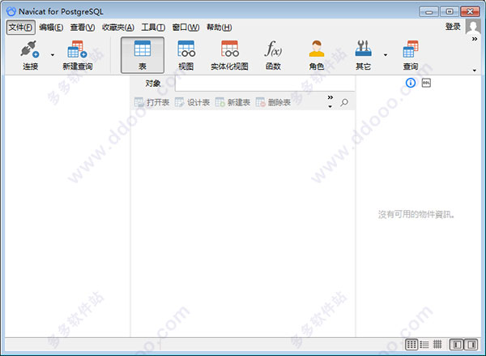The width and height of the screenshot is (486, 356).
Task: Click the 新建表 (New Table) button
Action: (232, 102)
